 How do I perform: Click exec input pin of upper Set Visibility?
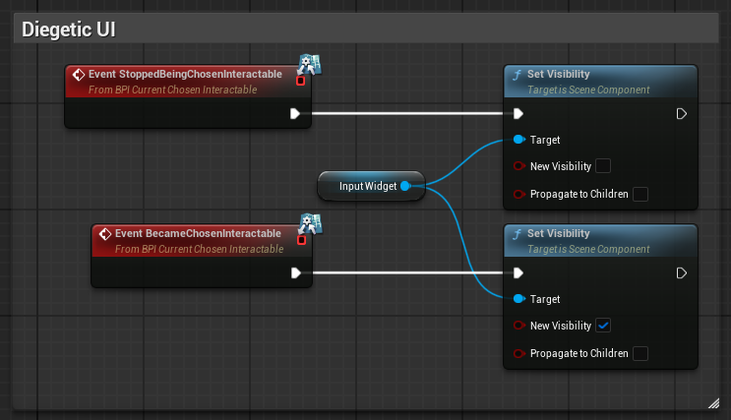tap(518, 114)
